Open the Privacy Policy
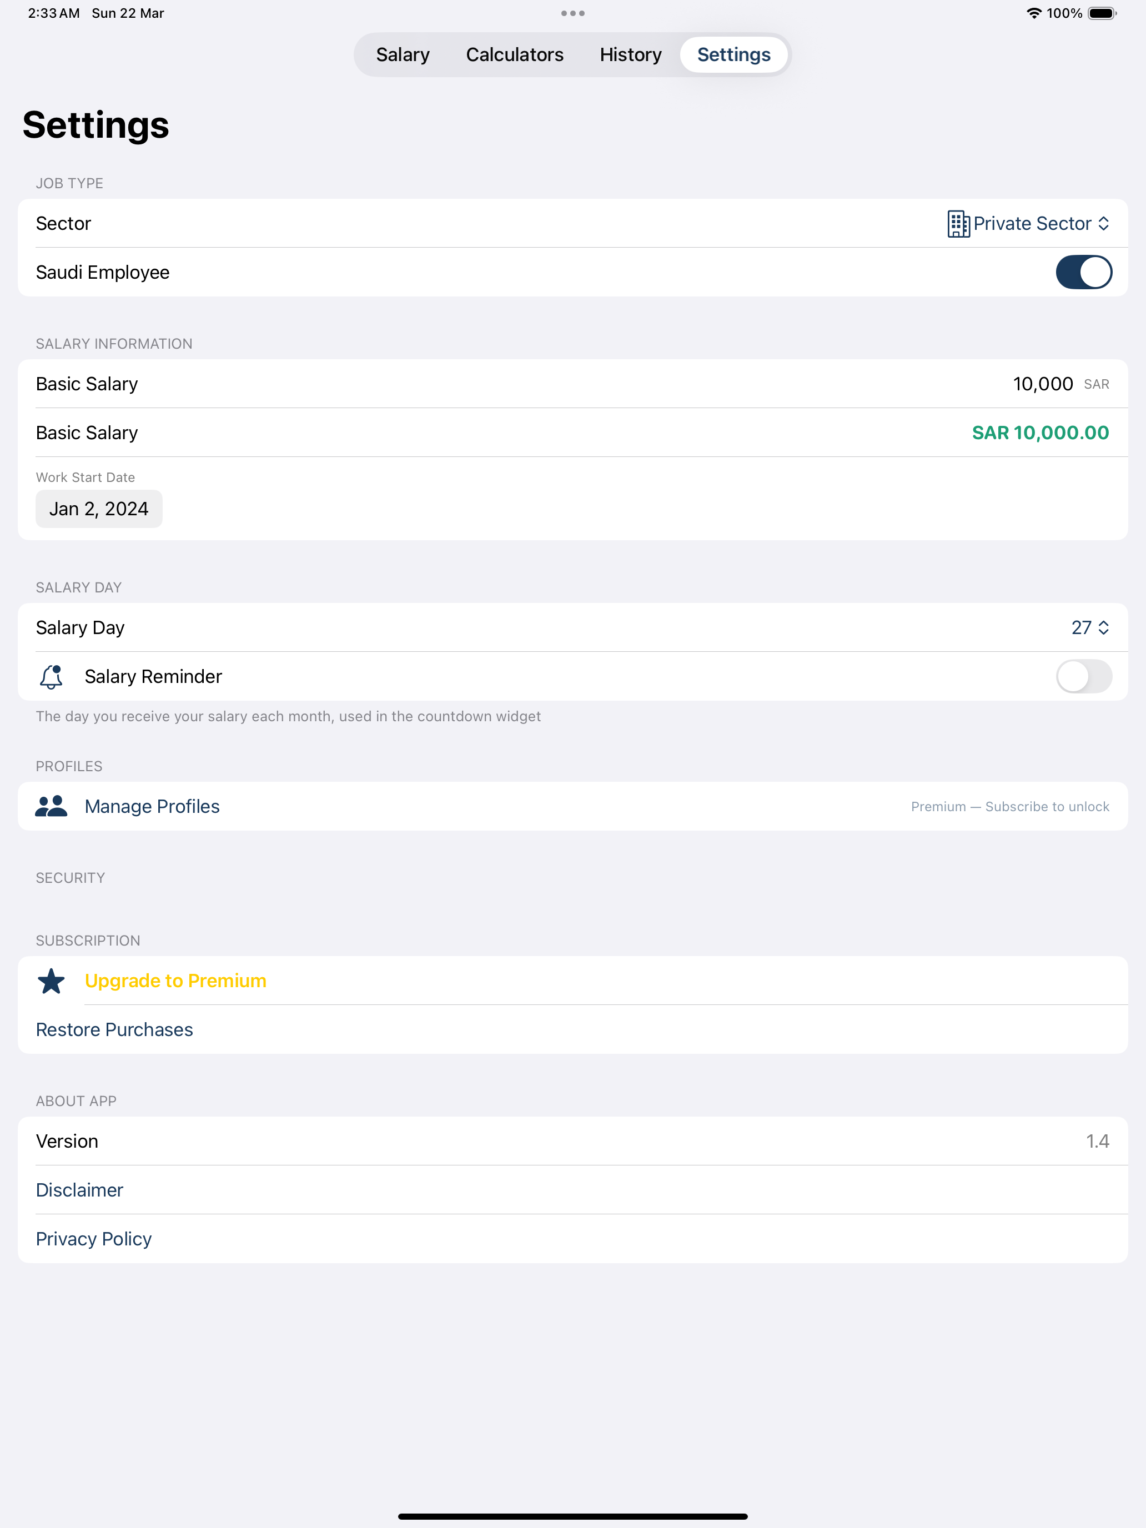This screenshot has width=1146, height=1528. coord(94,1239)
